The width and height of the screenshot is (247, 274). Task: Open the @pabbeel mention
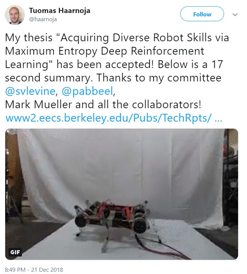87,91
